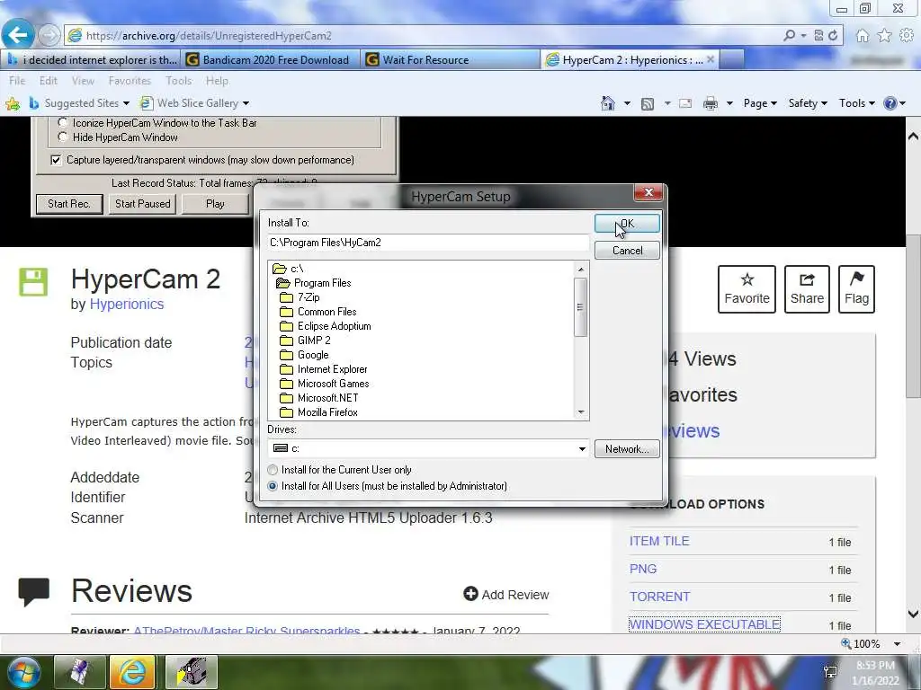Click the Flag button on page
This screenshot has height=690, width=921.
point(856,289)
